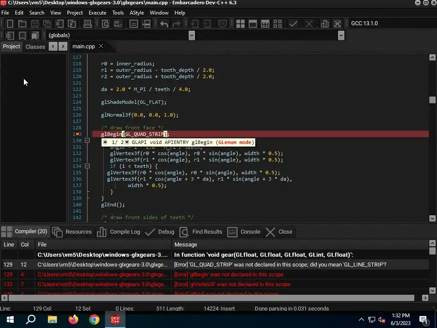Open the Find Results tab
This screenshot has height=328, width=437.
point(201,232)
